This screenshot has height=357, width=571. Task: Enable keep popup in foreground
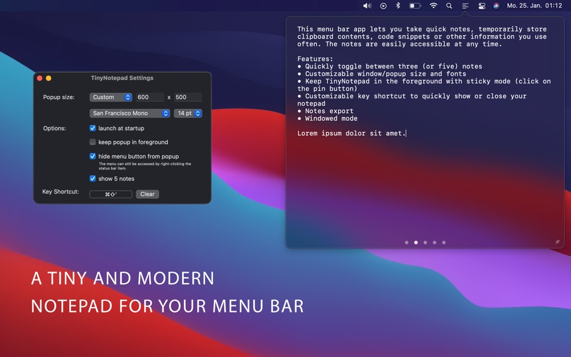93,142
